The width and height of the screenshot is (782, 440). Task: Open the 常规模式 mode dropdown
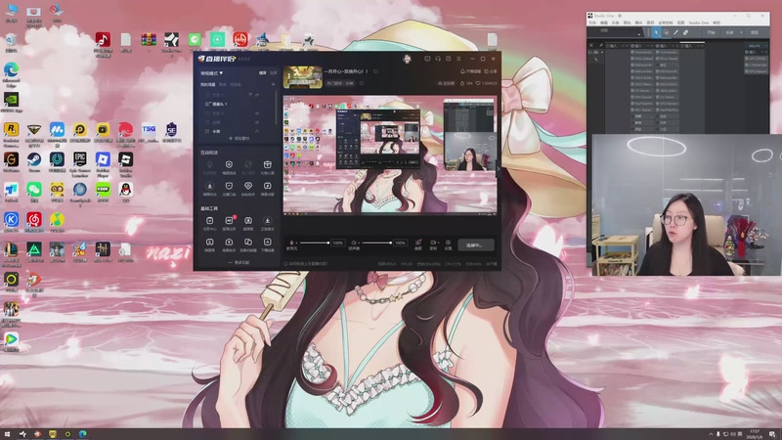[x=212, y=73]
